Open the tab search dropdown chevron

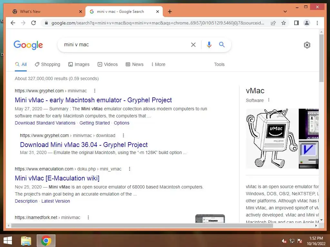point(285,12)
